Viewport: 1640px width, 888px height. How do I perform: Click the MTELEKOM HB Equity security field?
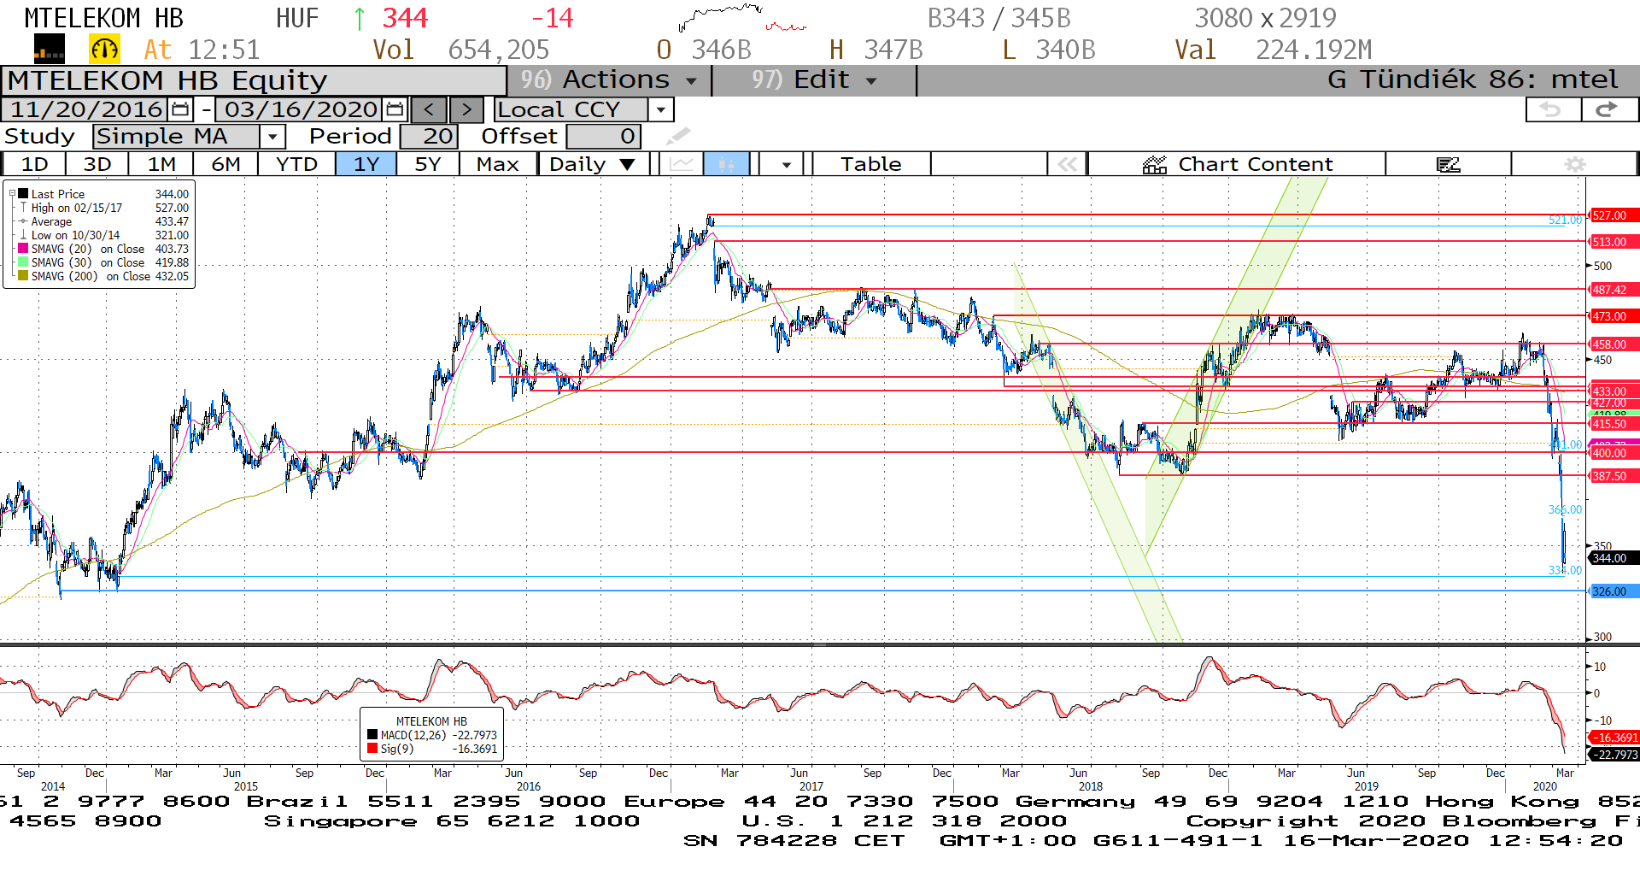255,80
